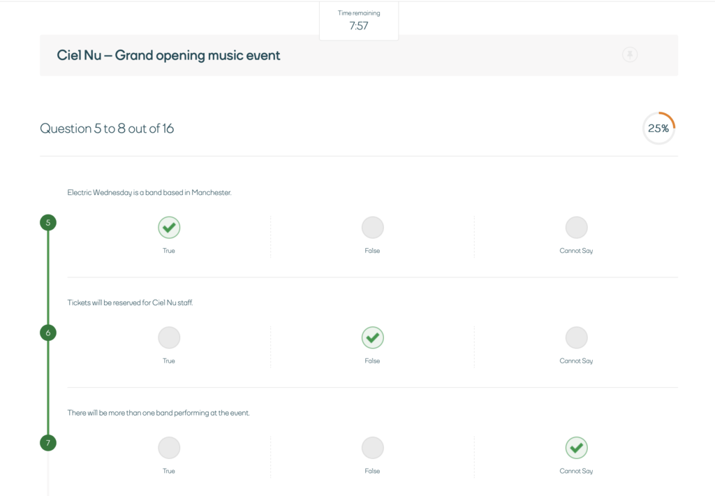The height and width of the screenshot is (496, 715).
Task: Click the green step marker numbered 7
Action: click(48, 443)
